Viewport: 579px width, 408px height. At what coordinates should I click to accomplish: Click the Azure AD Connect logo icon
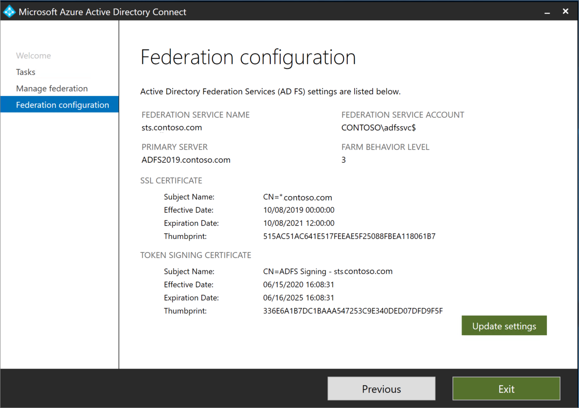9,11
